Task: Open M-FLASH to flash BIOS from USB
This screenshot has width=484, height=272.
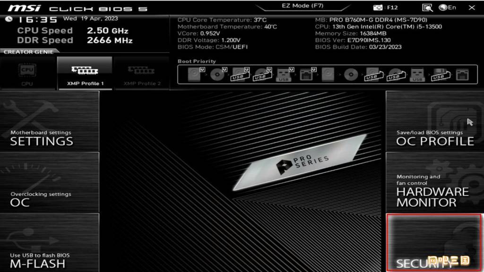Action: click(49, 243)
